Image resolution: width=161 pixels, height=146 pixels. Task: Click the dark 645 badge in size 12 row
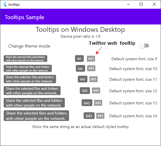pos(85,91)
